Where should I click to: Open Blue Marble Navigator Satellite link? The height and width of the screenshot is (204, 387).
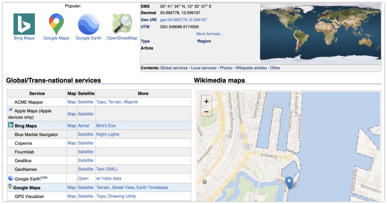(86, 134)
